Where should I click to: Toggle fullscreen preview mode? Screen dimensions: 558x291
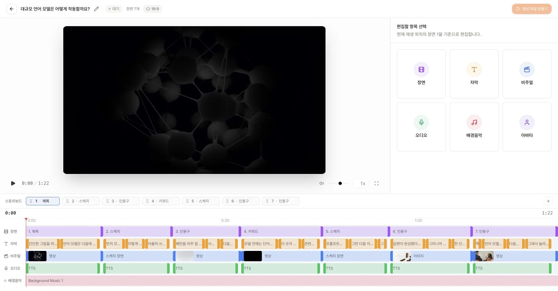377,183
